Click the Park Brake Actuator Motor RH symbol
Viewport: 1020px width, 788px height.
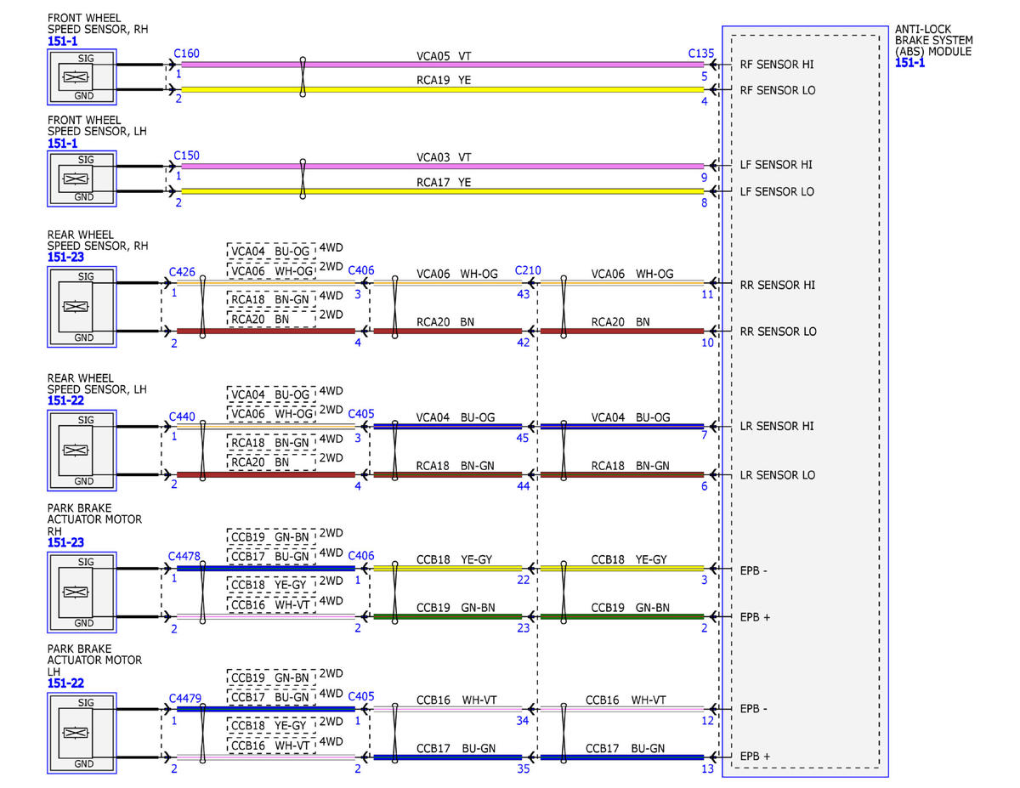82,592
